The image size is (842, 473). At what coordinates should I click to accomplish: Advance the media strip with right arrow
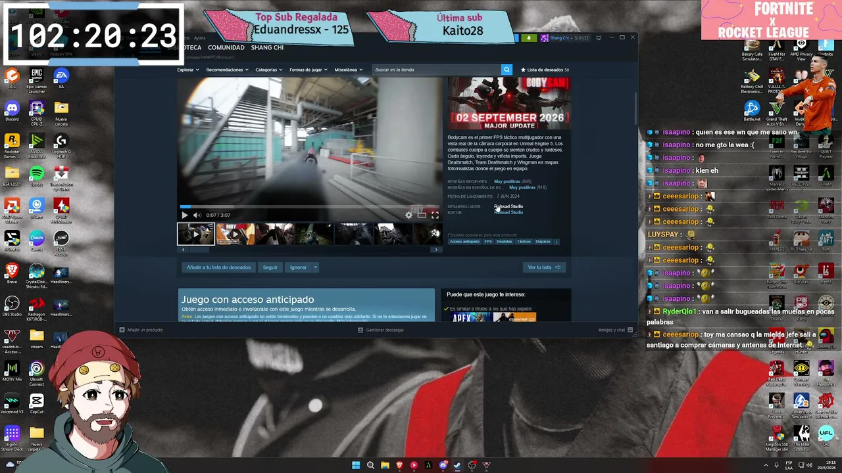coord(435,250)
